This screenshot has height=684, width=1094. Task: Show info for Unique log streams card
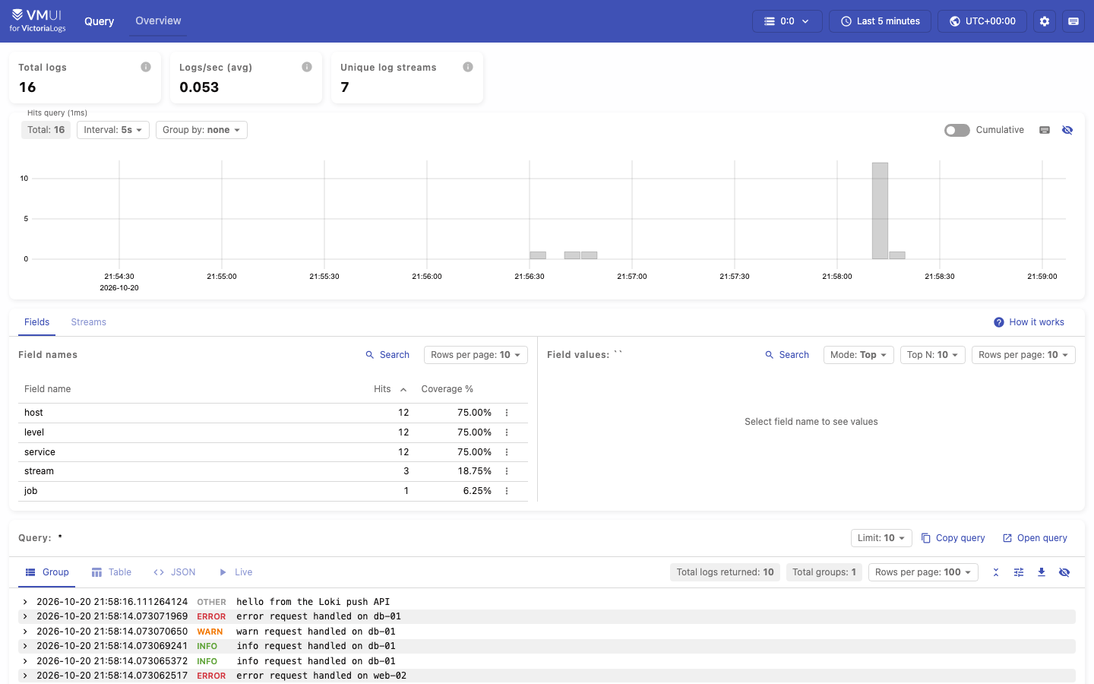[x=468, y=67]
